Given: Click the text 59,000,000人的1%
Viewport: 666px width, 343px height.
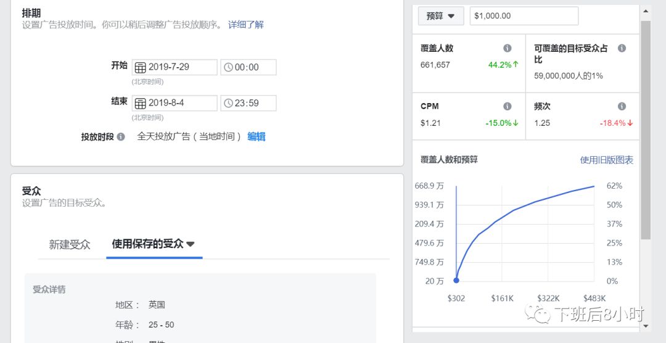Looking at the screenshot, I should click(x=569, y=76).
